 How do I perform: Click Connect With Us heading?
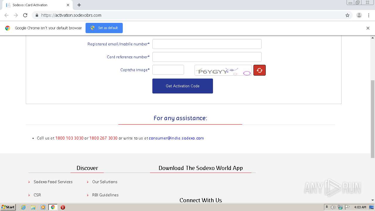(x=201, y=200)
